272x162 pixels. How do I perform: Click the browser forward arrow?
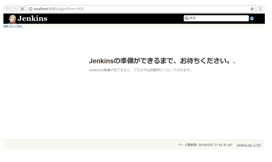15,9
